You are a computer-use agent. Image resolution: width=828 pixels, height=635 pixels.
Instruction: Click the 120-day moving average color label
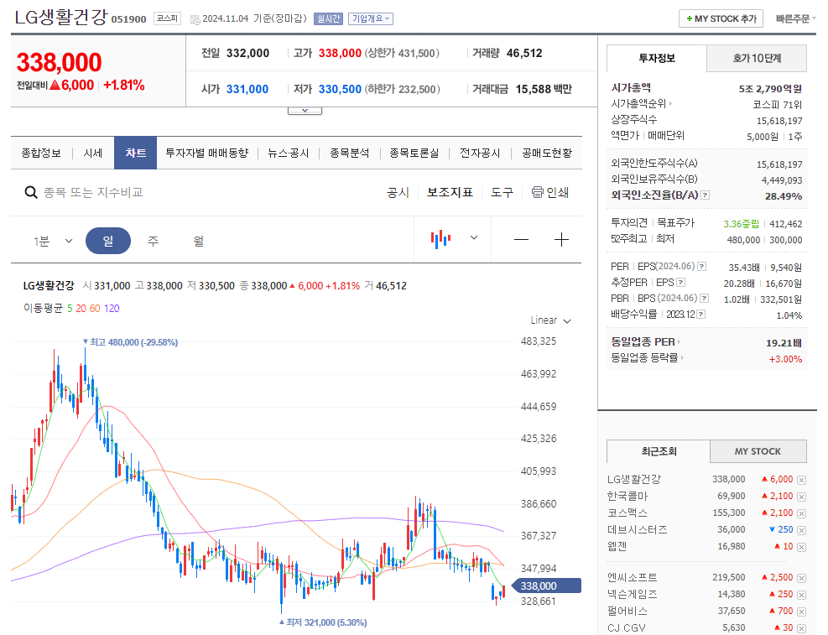point(112,308)
